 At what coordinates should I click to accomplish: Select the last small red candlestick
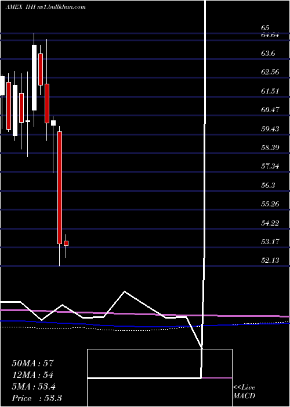point(66,243)
